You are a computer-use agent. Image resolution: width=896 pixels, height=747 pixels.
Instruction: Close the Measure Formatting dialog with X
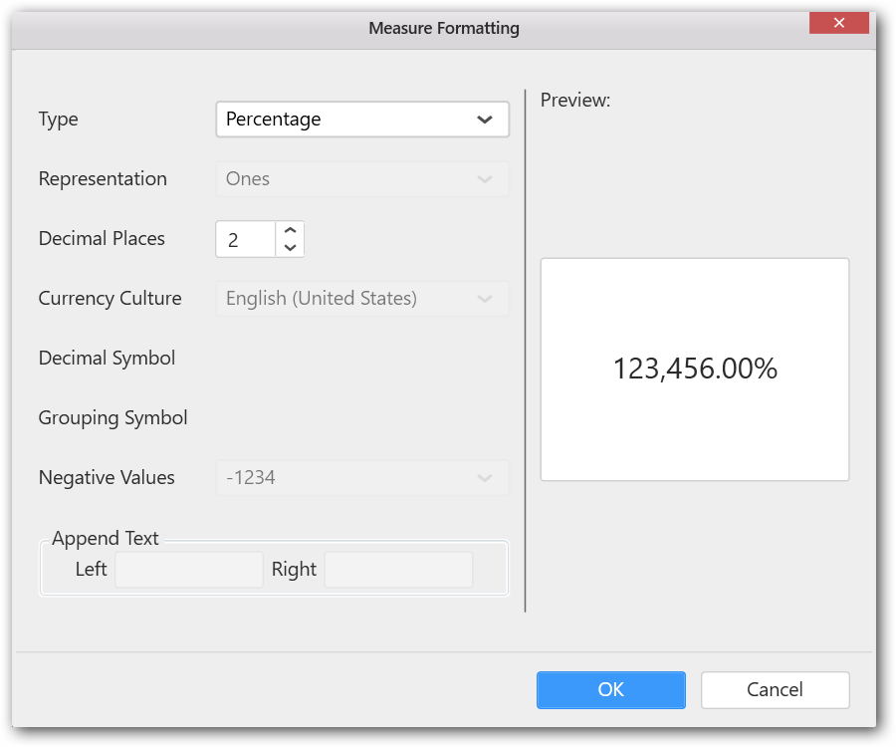[x=838, y=23]
